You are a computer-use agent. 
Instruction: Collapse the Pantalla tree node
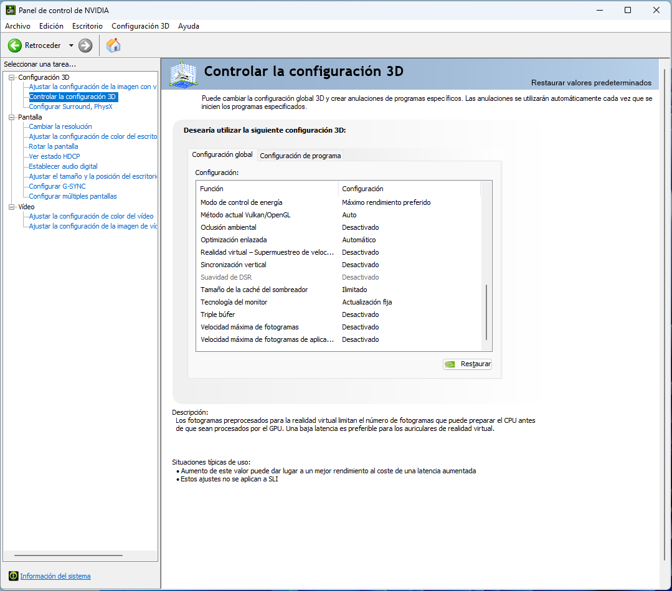12,117
